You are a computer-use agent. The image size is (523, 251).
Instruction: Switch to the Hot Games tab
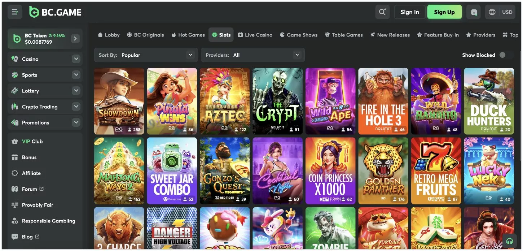[x=188, y=35]
